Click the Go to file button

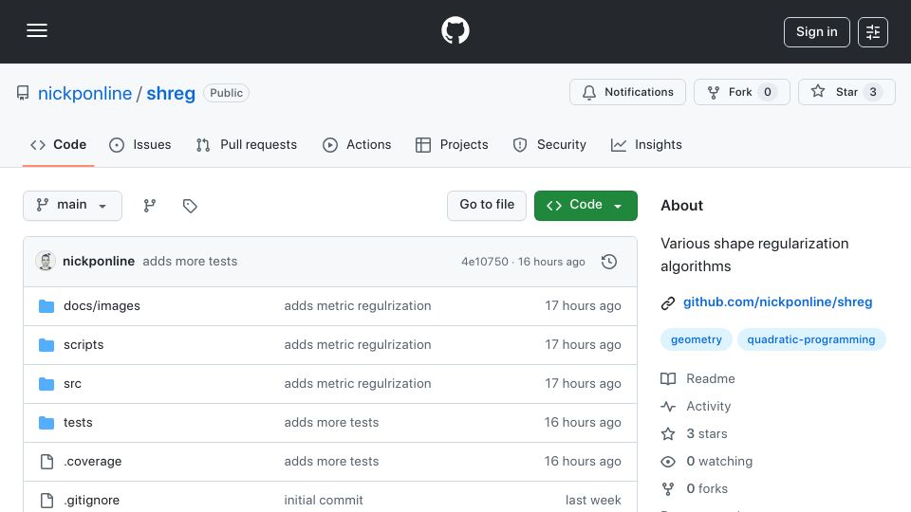pyautogui.click(x=487, y=206)
